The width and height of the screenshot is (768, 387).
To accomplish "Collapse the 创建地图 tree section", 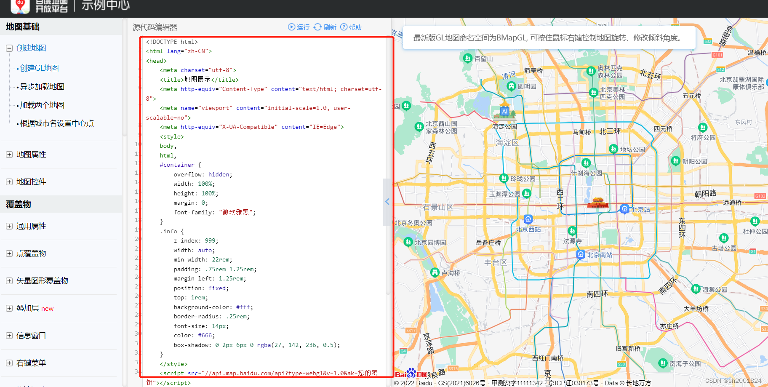I will pyautogui.click(x=9, y=48).
